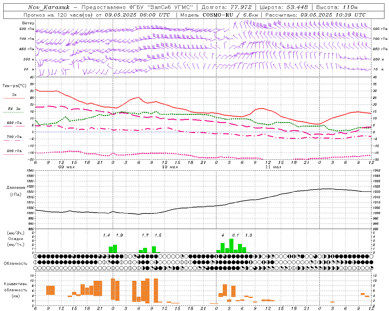Viewport: 389px width, 311px height.
Task: Click the precipitation total '4'
Action: pyautogui.click(x=223, y=235)
